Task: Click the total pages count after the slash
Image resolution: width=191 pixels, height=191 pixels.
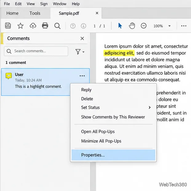Action: (104, 26)
